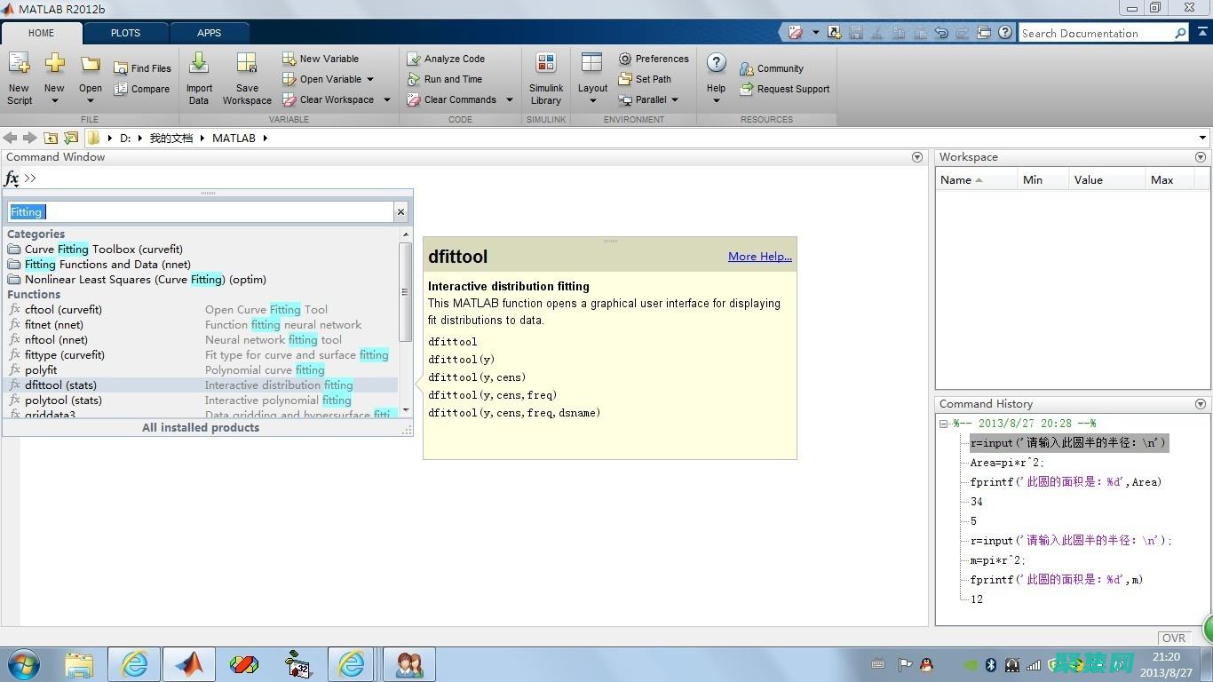Expand the Layout dropdown
Viewport: 1213px width, 682px height.
pos(592,100)
